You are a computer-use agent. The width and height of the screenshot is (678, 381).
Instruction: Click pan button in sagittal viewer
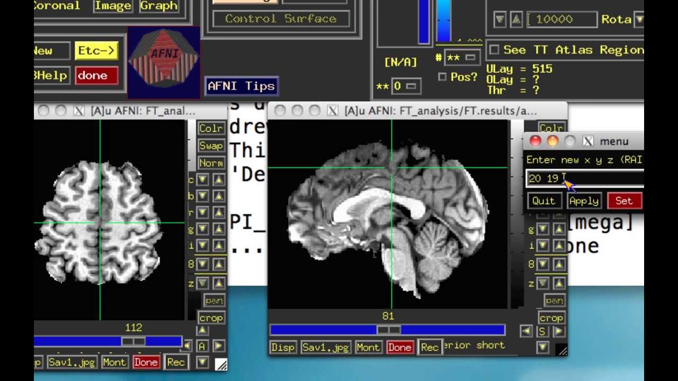tap(554, 301)
